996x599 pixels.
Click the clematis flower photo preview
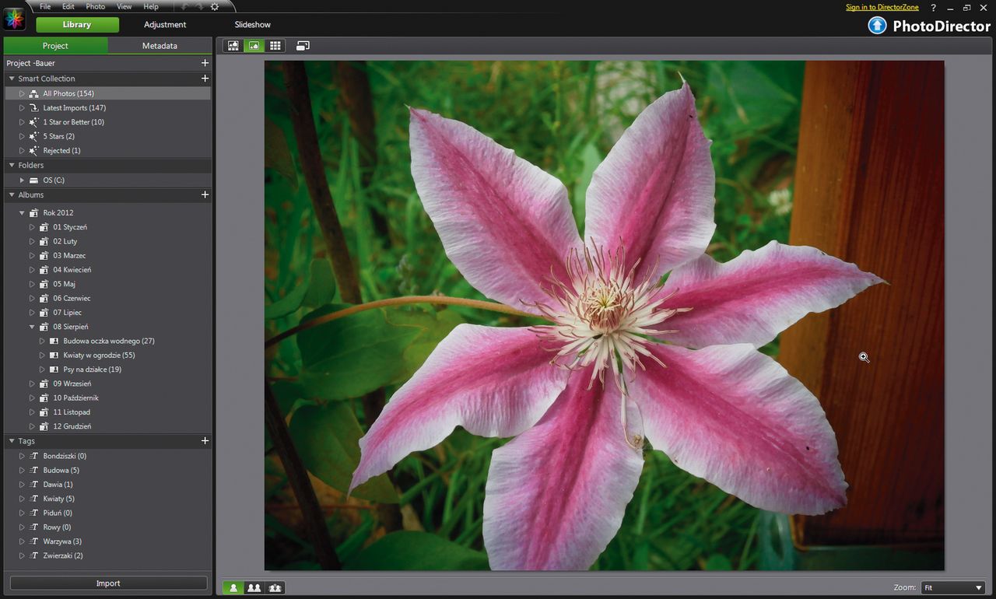(604, 316)
